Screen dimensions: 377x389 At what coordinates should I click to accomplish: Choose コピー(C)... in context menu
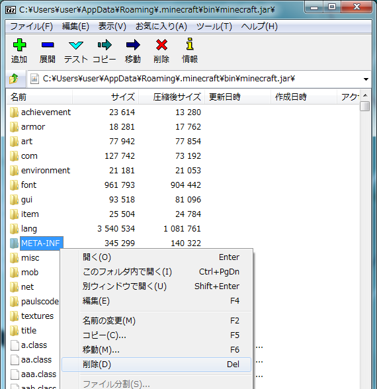[156, 335]
